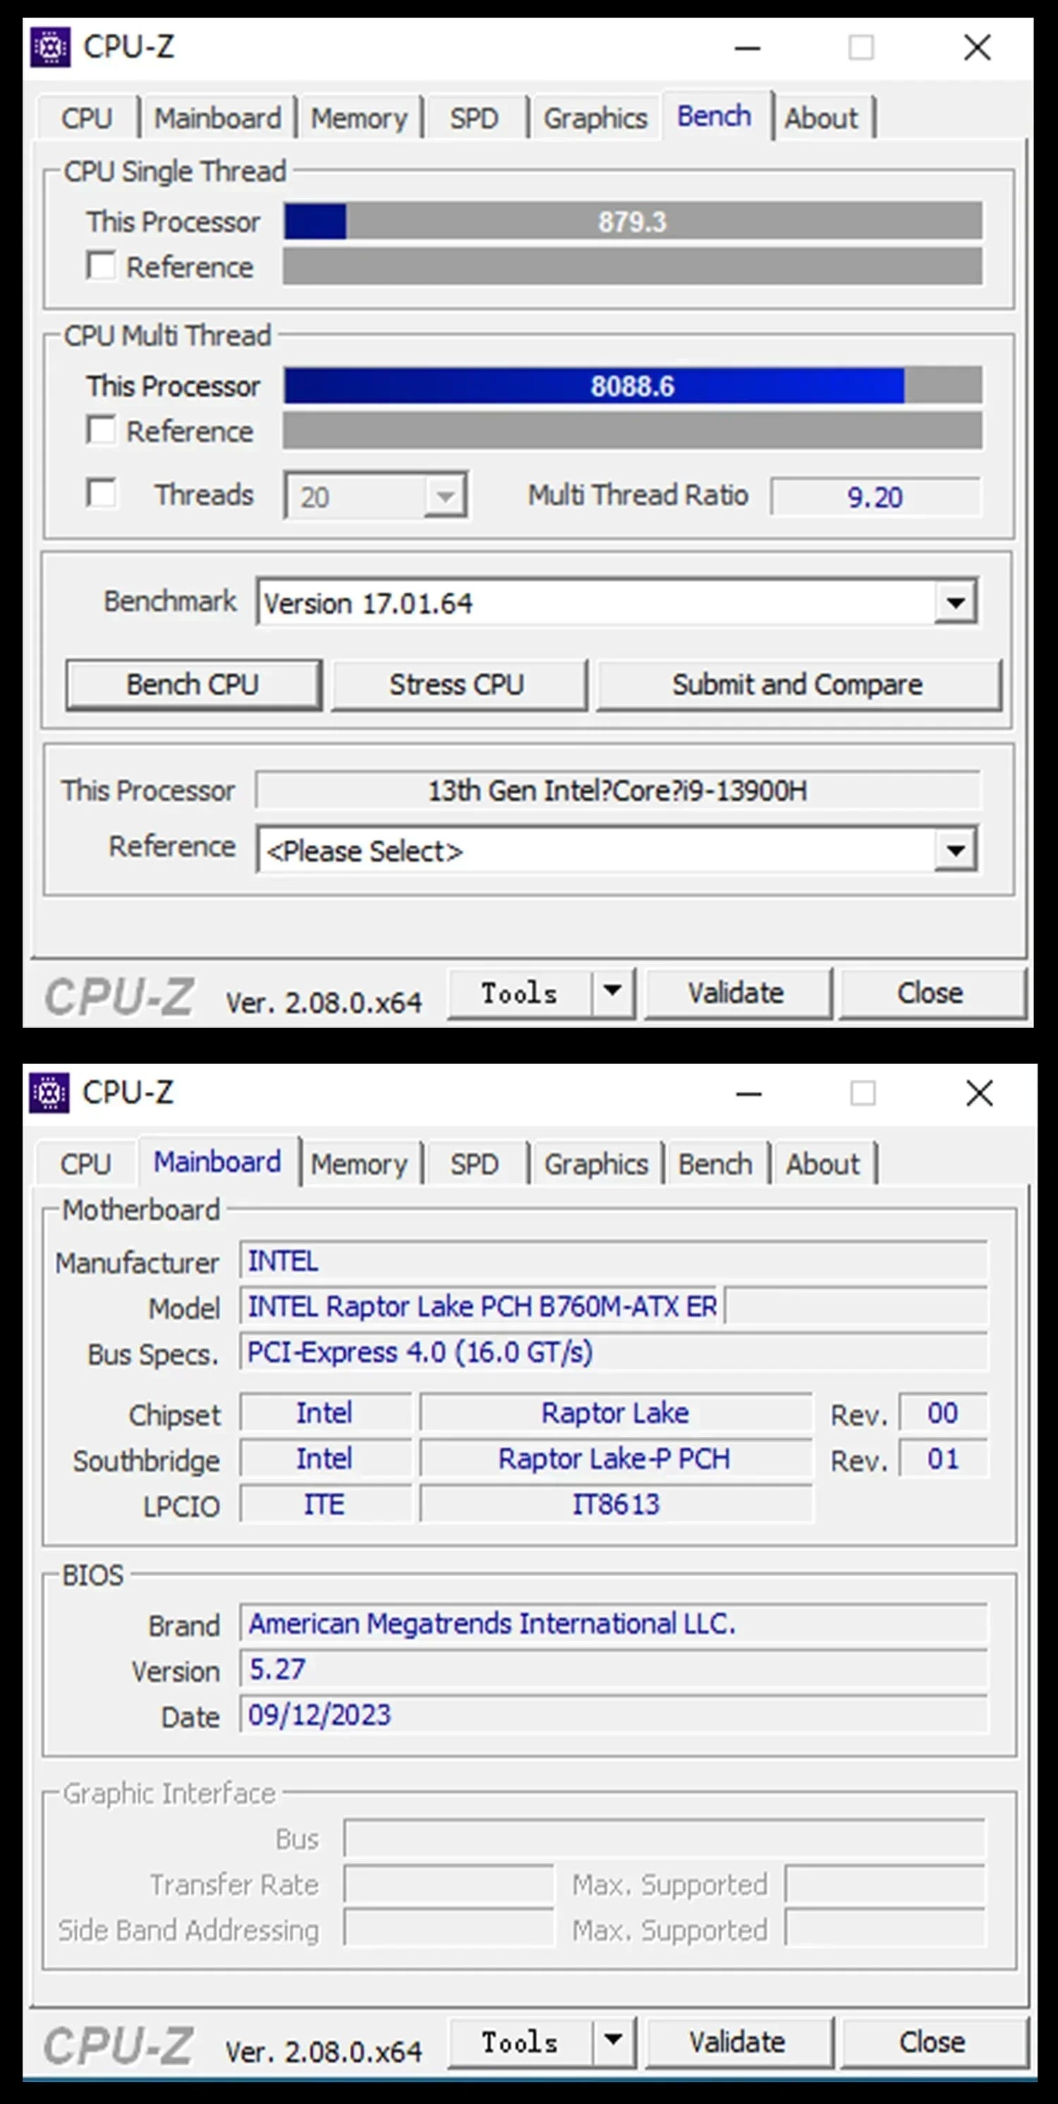1058x2104 pixels.
Task: Open the Reference processor <Please Select> dropdown
Action: 617,850
